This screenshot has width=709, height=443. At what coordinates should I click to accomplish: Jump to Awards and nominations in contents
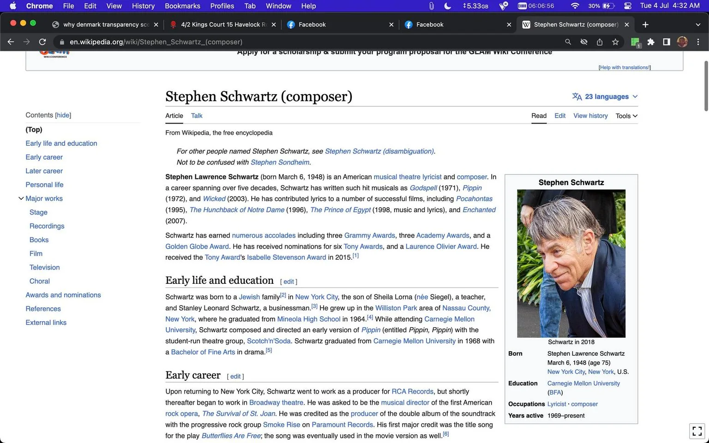pos(63,295)
